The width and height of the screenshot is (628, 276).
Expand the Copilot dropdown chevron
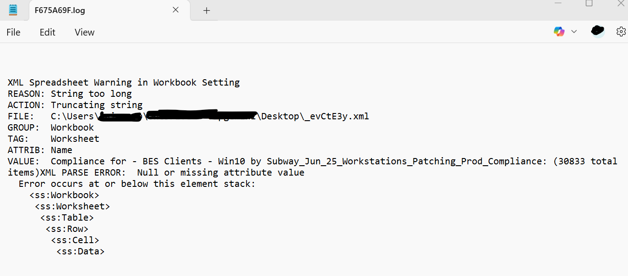coord(574,32)
